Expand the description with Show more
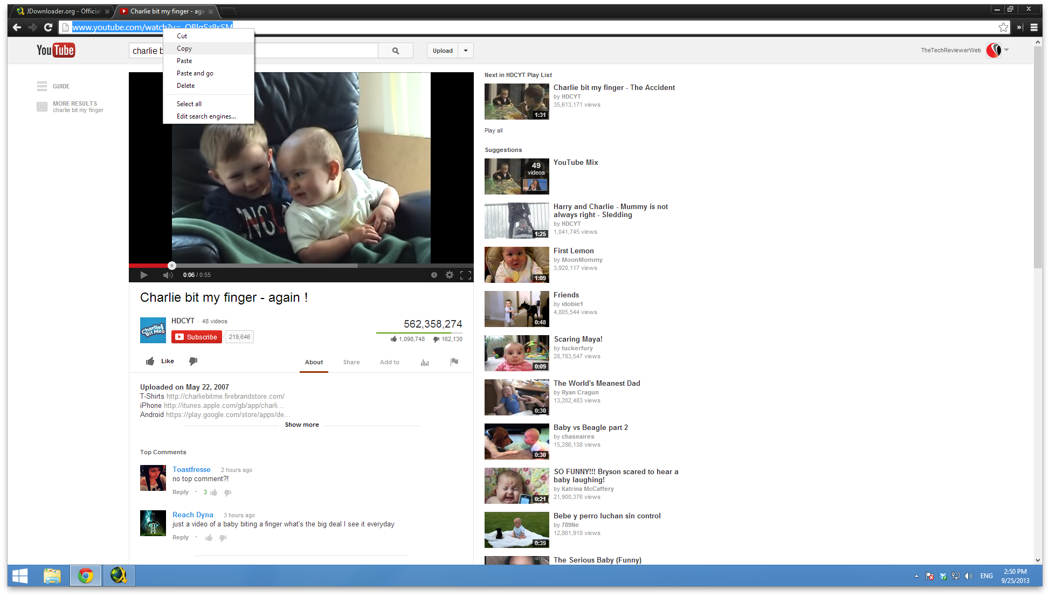1050x597 pixels. click(301, 425)
